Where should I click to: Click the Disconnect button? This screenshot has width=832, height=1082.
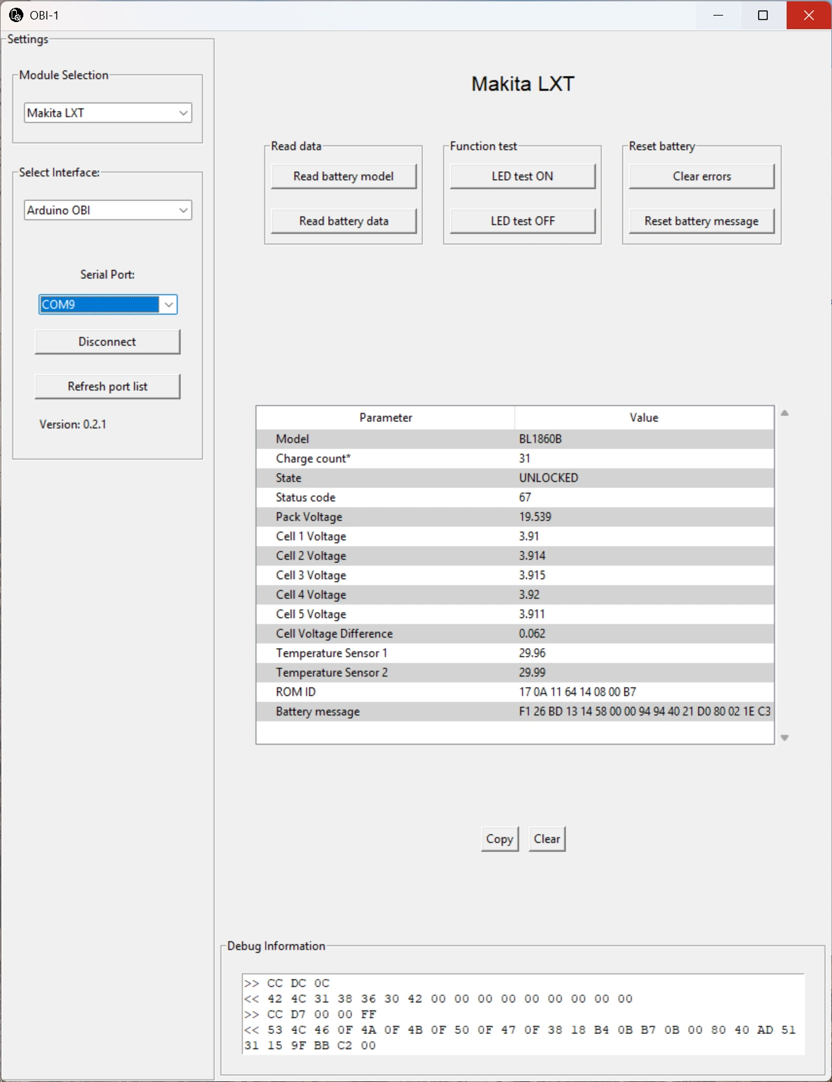pyautogui.click(x=107, y=342)
